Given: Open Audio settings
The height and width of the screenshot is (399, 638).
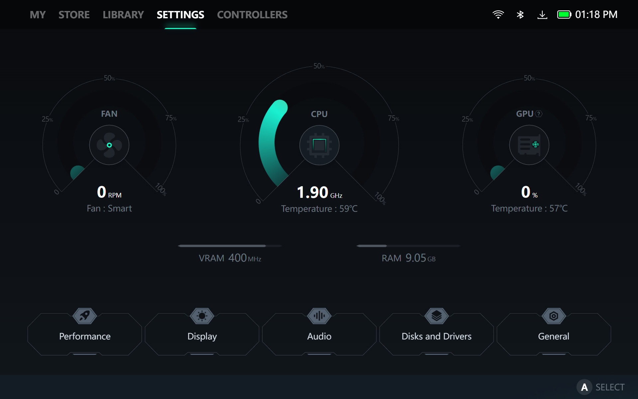Looking at the screenshot, I should coord(319,336).
